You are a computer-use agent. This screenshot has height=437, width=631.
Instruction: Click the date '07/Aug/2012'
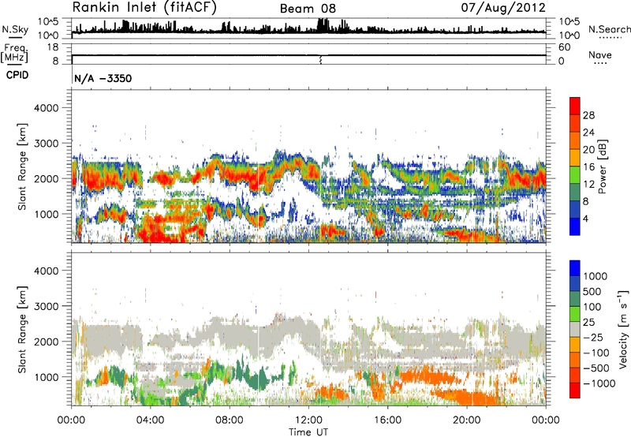click(x=503, y=7)
